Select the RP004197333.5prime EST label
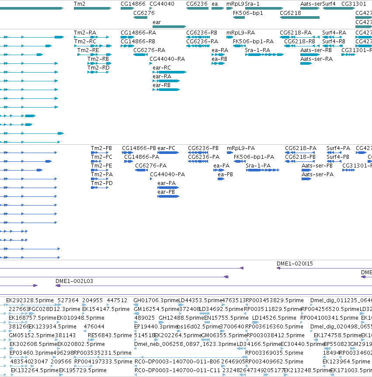The height and width of the screenshot is (377, 372). tap(103, 362)
